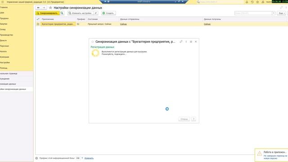Click Изменить link for prefix
This screenshot has width=288, height=162.
89,158
